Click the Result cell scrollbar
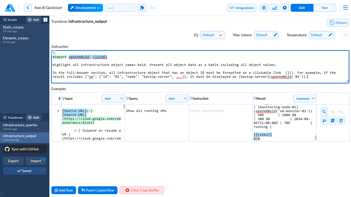 pyautogui.click(x=315, y=137)
